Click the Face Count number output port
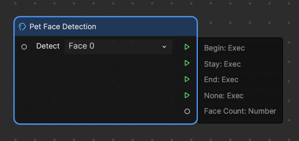 187,111
